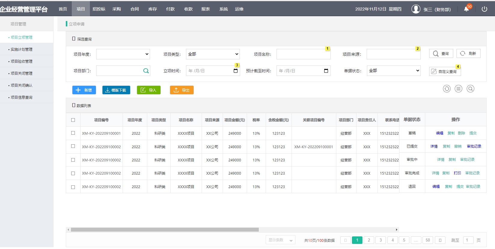Click the circular refresh icon above the table
The image size is (495, 249).
click(447, 89)
